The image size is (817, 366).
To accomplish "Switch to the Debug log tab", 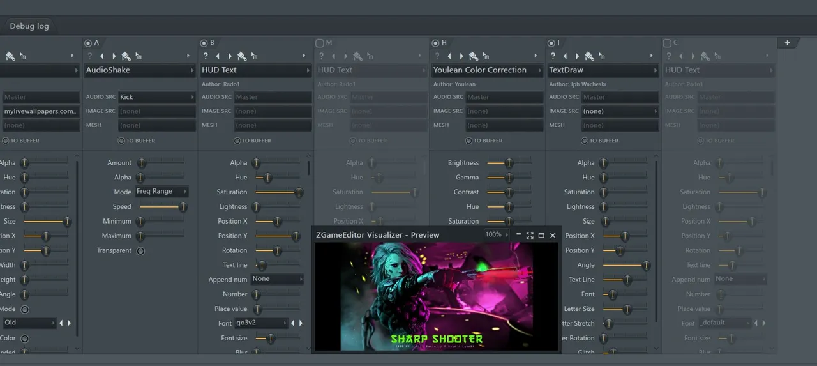I will click(29, 26).
